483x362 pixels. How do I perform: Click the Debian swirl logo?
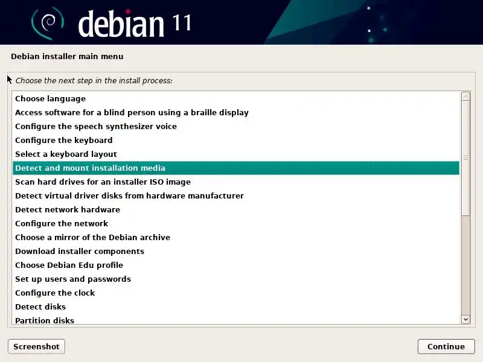[x=48, y=23]
